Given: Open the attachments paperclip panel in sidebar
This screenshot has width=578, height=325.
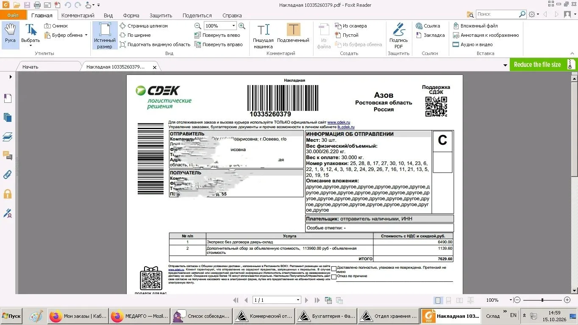Looking at the screenshot, I should (x=7, y=174).
